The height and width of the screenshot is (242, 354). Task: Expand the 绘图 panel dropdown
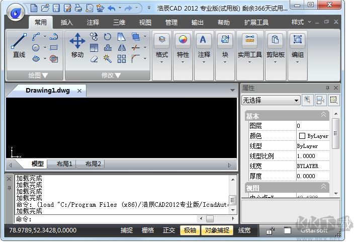pyautogui.click(x=38, y=75)
